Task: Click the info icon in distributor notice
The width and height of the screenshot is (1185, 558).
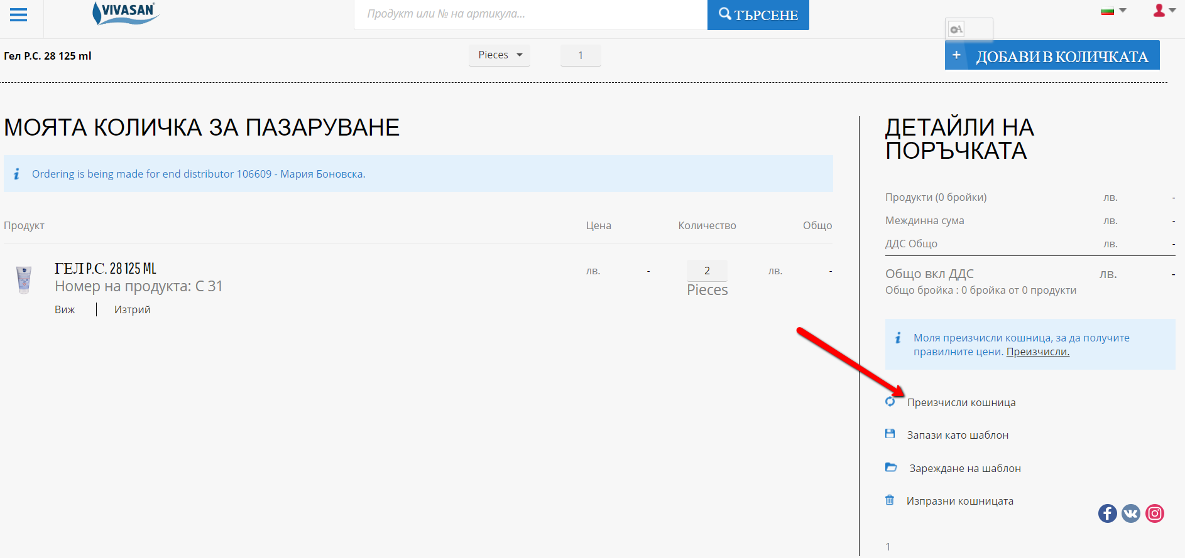Action: click(17, 174)
